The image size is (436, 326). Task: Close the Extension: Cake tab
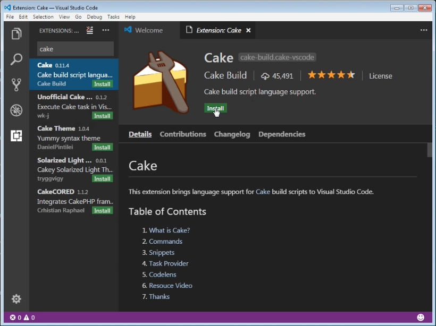coord(248,30)
